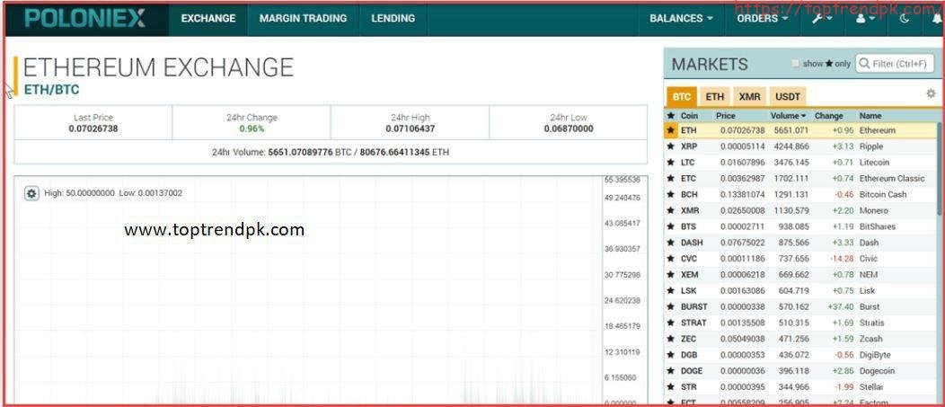
Task: Click the STR row star icon
Action: (670, 387)
